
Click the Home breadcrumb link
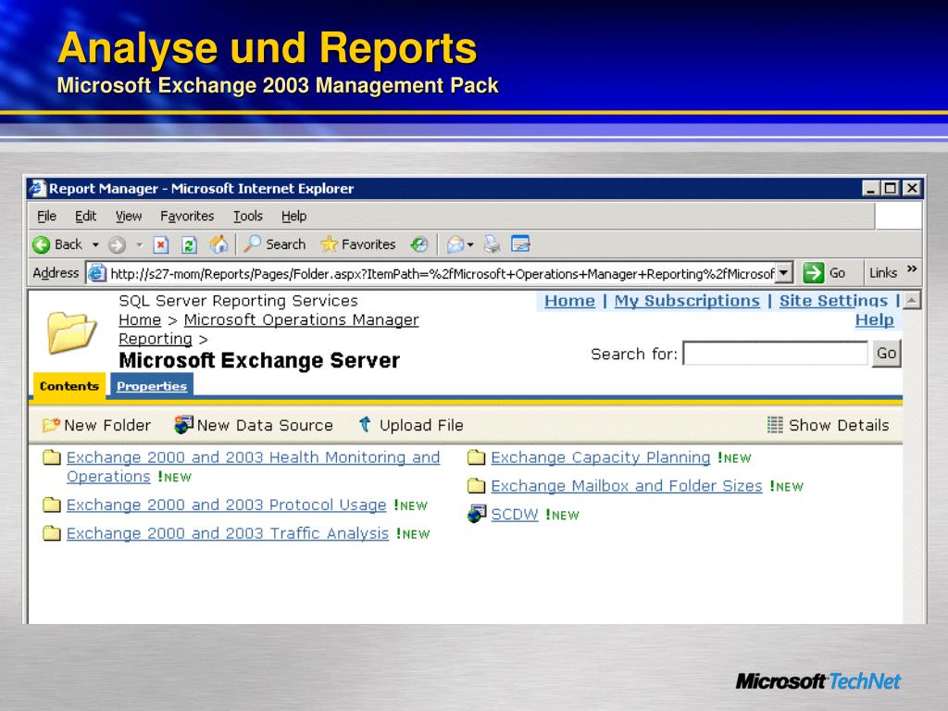[140, 319]
